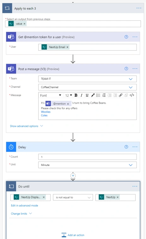Click the User input field
Viewport: 146px width, 239px height.
[x=87, y=47]
